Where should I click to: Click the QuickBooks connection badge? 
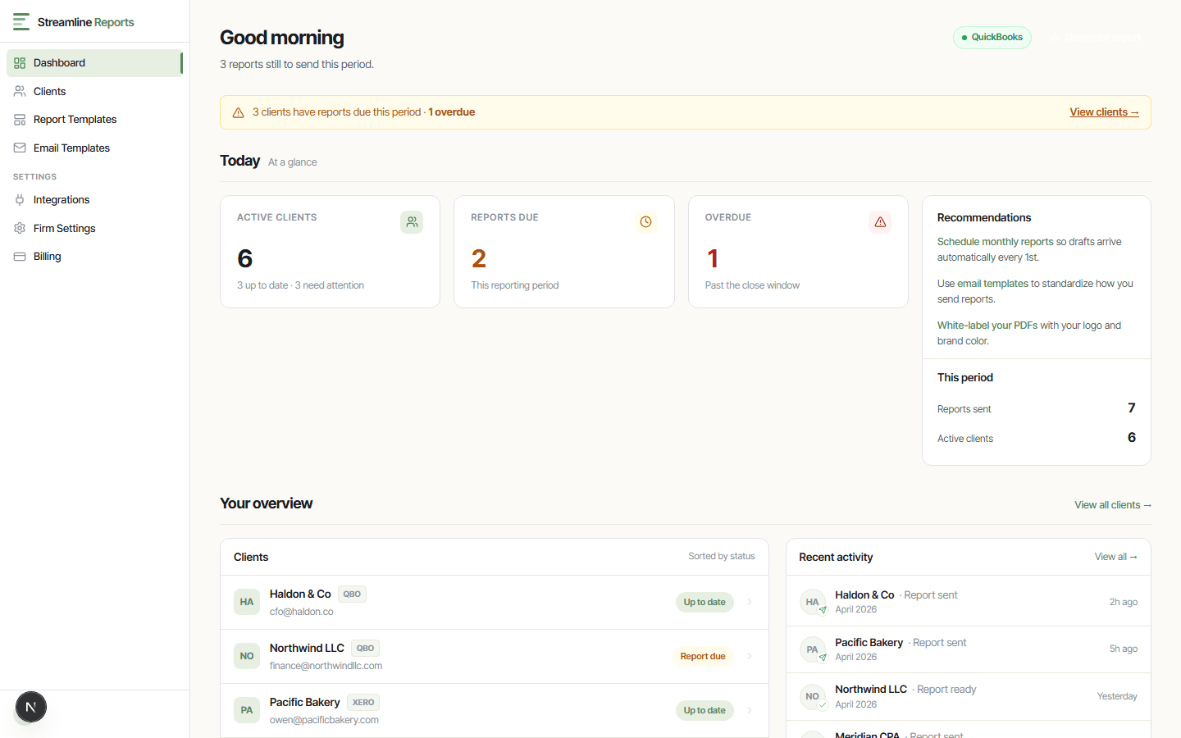click(992, 38)
